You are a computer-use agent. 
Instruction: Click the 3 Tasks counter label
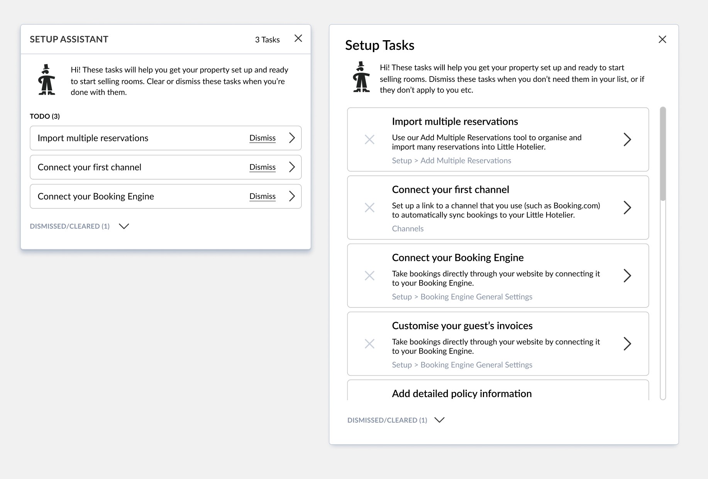tap(267, 39)
